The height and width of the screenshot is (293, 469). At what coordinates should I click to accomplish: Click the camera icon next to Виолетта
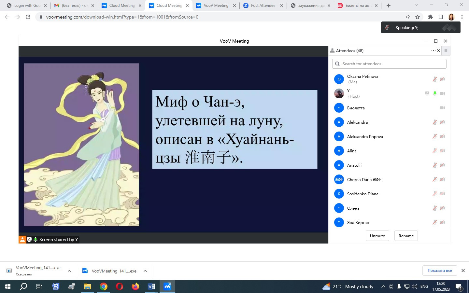coord(443,108)
